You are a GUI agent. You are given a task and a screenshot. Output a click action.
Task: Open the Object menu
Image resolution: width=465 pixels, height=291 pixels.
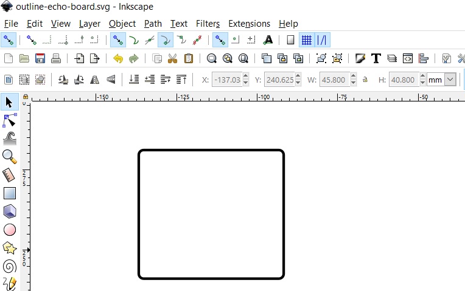pos(122,23)
